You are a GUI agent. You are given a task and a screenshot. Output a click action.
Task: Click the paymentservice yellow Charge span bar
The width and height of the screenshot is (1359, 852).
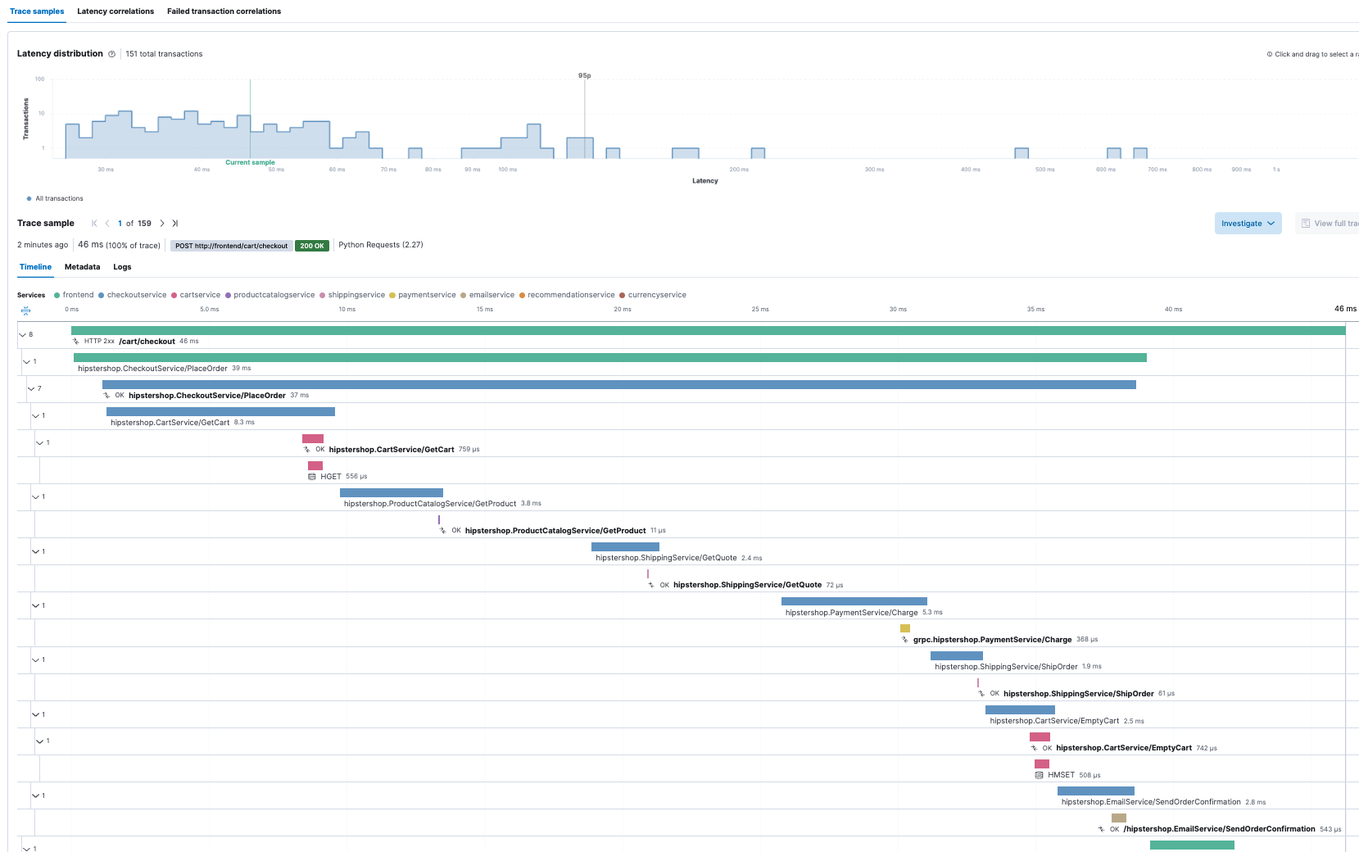tap(905, 628)
